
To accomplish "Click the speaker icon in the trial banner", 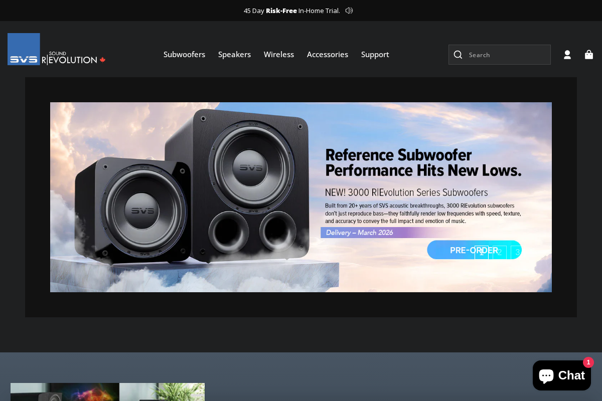I will pyautogui.click(x=349, y=11).
